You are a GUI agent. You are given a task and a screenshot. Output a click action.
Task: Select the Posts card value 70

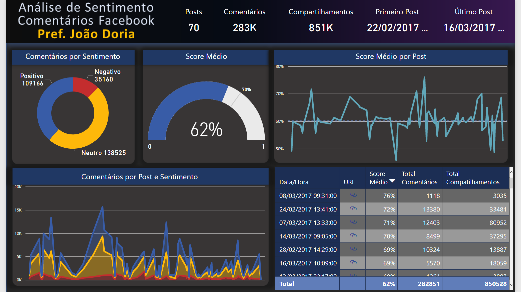194,28
